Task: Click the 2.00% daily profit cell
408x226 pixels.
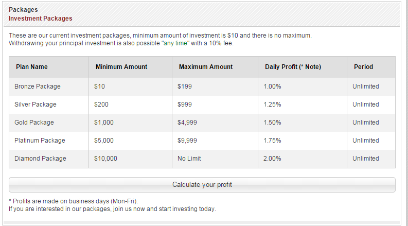Action: [x=272, y=159]
